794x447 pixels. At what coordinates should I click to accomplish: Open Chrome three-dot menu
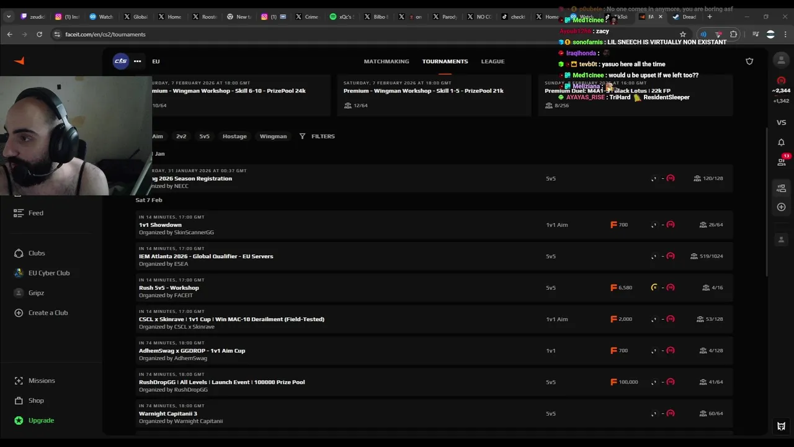pyautogui.click(x=785, y=34)
